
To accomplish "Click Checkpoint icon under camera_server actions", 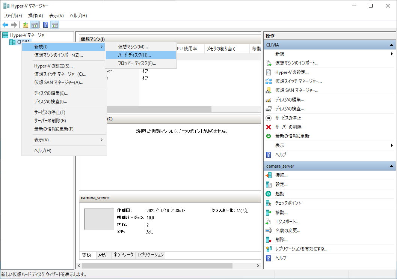I will point(269,203).
